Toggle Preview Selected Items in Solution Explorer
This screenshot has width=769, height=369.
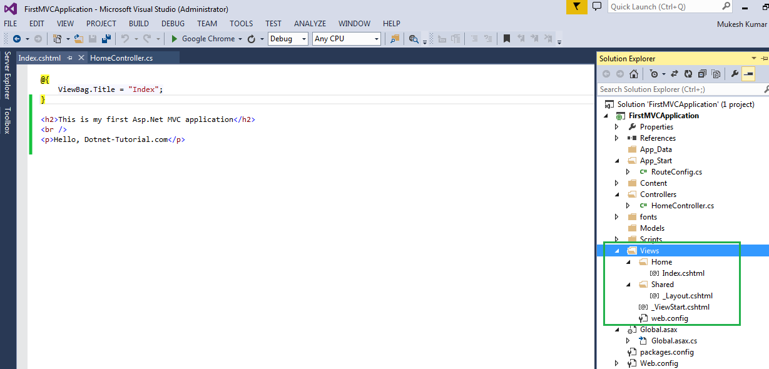pyautogui.click(x=749, y=74)
